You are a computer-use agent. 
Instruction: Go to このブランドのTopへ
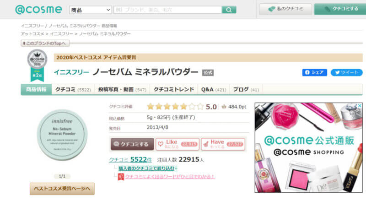[45, 43]
